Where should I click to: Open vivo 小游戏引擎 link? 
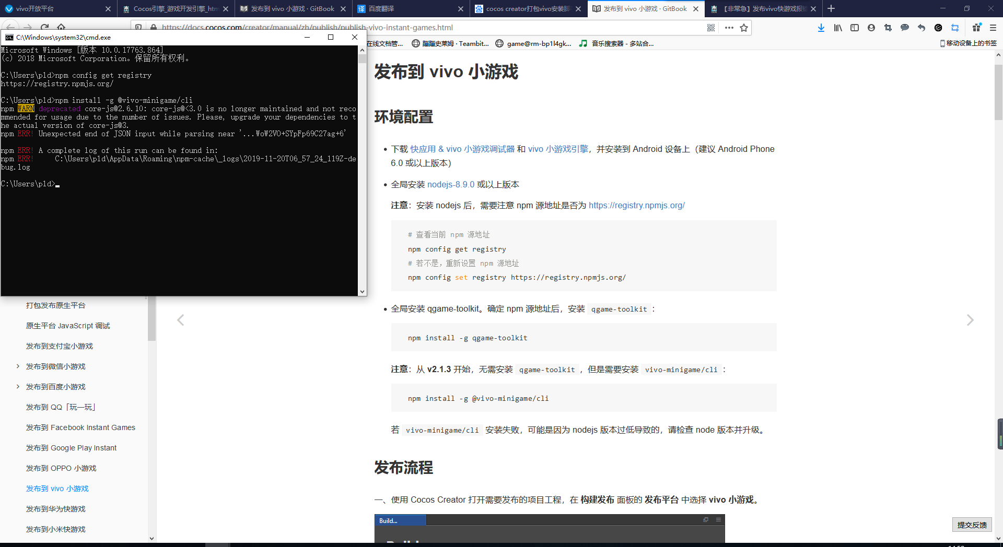tap(558, 149)
